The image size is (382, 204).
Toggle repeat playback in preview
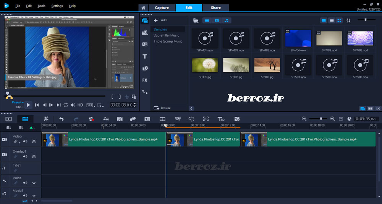(66, 105)
